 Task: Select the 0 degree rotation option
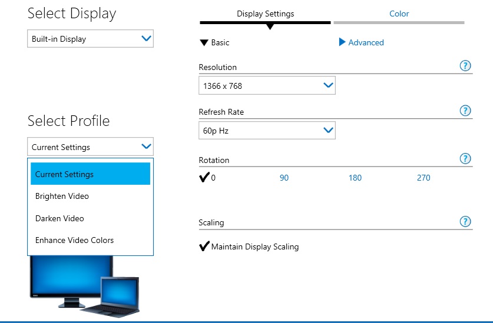pos(208,178)
